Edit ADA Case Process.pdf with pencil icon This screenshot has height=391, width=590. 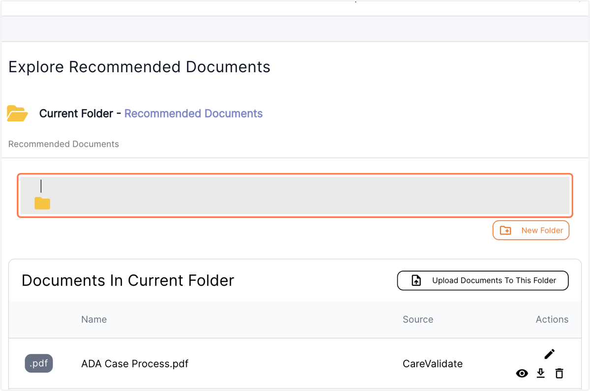[x=550, y=354]
